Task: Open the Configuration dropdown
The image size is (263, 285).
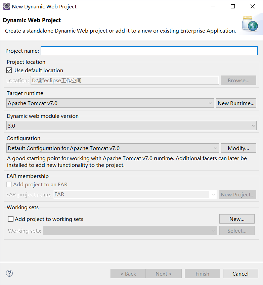Action: [x=113, y=148]
